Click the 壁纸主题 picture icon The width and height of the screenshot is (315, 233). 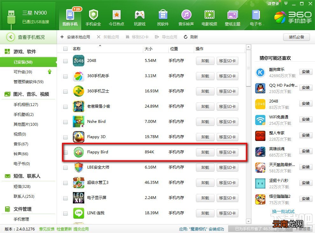tap(233, 15)
